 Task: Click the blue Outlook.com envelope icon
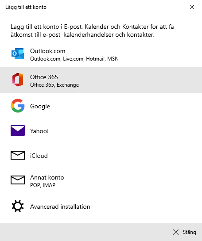[x=18, y=54]
